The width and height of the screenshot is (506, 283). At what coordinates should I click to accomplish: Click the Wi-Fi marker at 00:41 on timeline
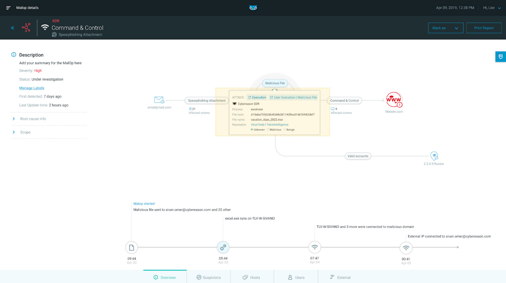click(x=406, y=248)
